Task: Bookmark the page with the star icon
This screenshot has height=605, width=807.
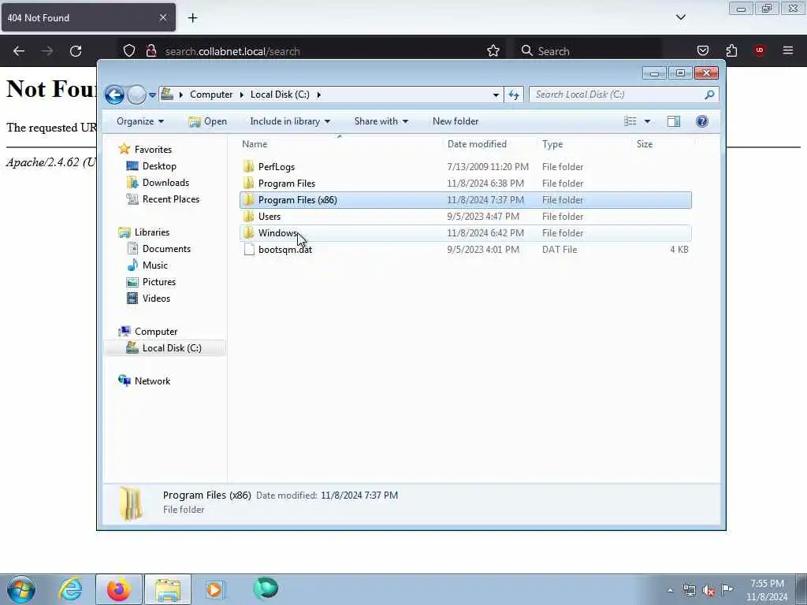Action: coord(493,51)
